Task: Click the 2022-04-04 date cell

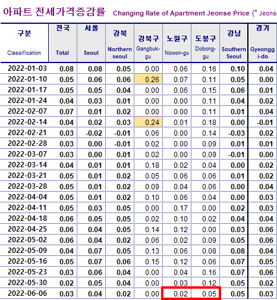Action: 24,197
